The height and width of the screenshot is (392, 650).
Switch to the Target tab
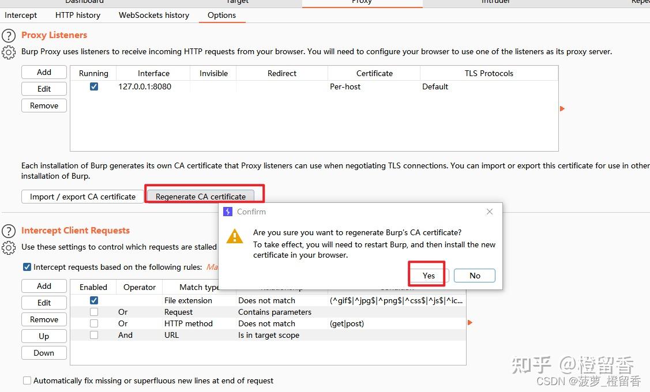pos(237,2)
